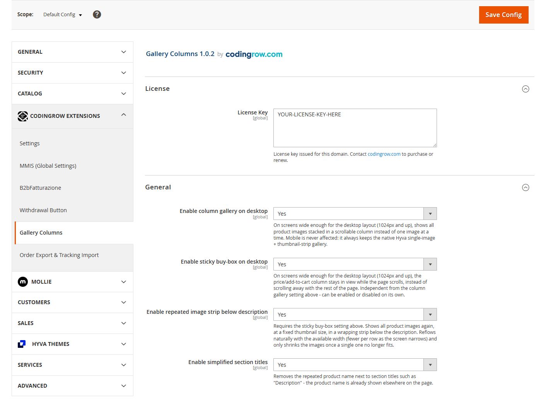Open Enable simplified section titles dropdown
Image resolution: width=546 pixels, height=412 pixels.
pyautogui.click(x=355, y=365)
